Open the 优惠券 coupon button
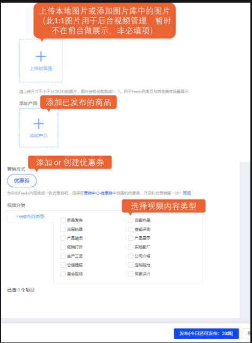 click(x=22, y=181)
